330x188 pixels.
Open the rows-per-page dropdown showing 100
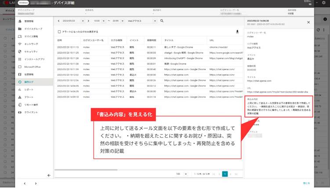[x=181, y=174]
